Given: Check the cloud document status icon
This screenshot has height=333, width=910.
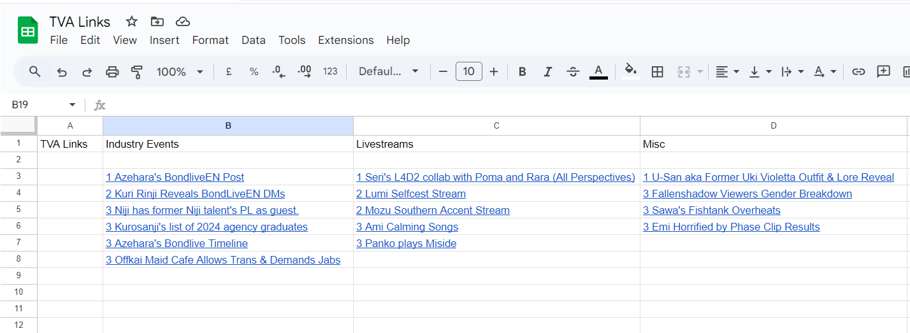Looking at the screenshot, I should click(183, 22).
